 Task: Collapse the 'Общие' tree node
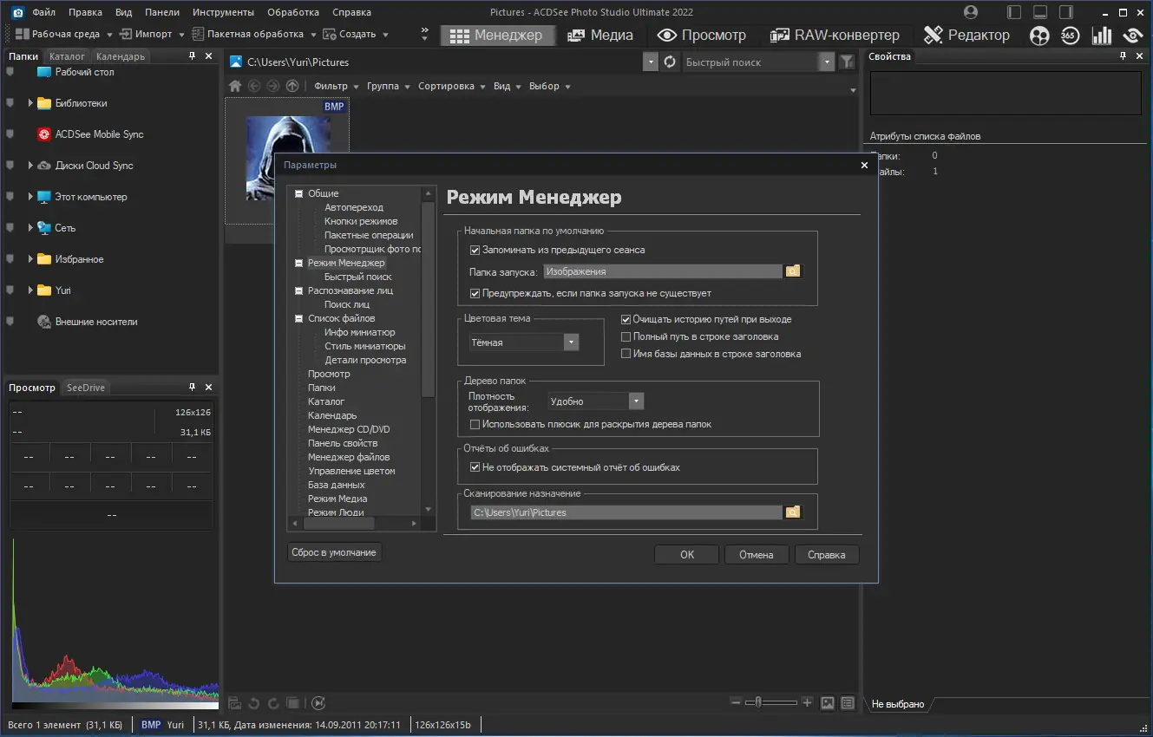(x=299, y=193)
